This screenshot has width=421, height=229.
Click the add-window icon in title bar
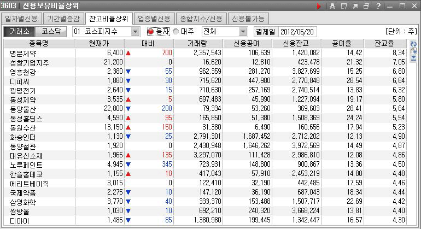click(x=344, y=6)
